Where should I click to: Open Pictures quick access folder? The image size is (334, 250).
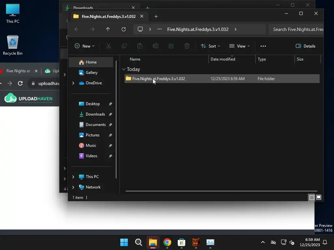pos(92,135)
